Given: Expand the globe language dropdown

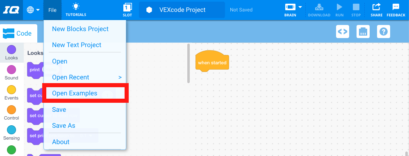Looking at the screenshot, I should (x=33, y=10).
